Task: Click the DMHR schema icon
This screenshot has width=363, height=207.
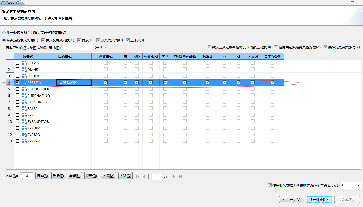Action: 24,69
